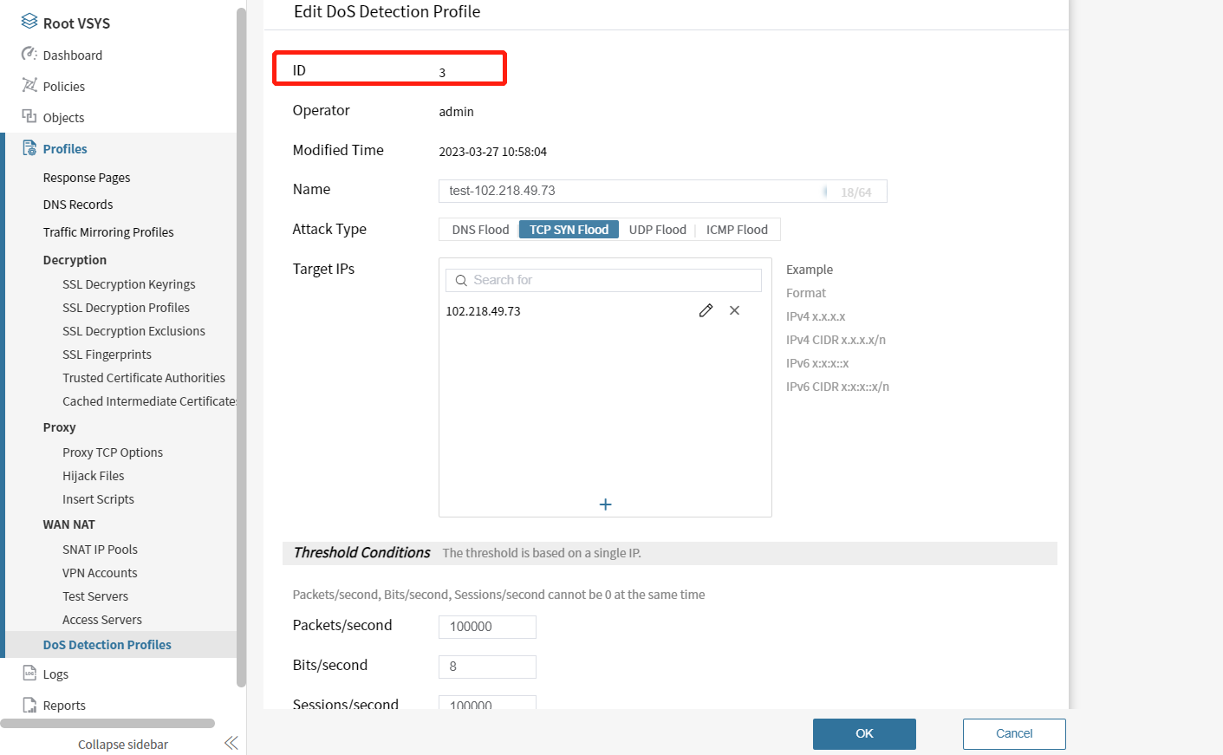Click the Objects icon in sidebar

coord(29,117)
